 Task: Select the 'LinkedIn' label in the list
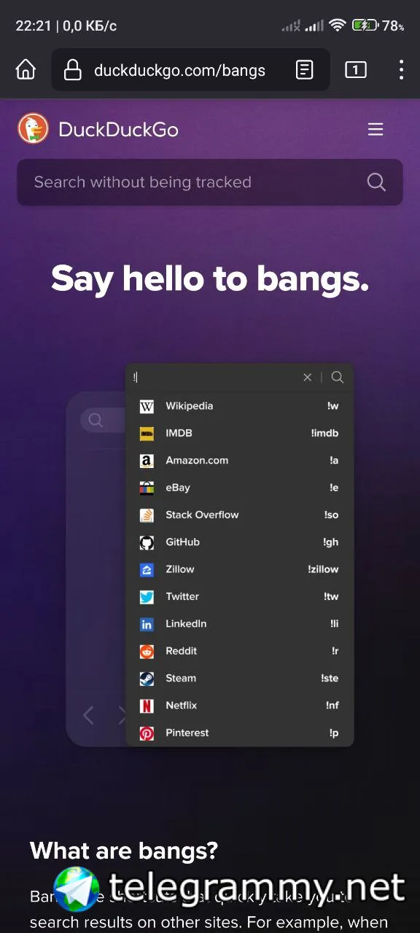(186, 624)
